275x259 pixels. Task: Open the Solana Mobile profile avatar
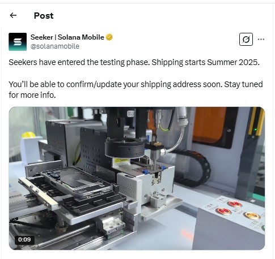click(x=18, y=42)
